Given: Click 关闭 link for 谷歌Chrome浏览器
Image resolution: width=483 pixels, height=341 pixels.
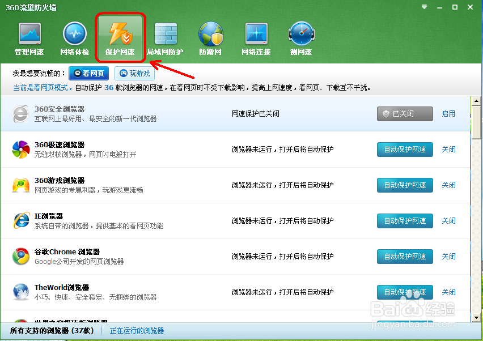Looking at the screenshot, I should pyautogui.click(x=448, y=257).
